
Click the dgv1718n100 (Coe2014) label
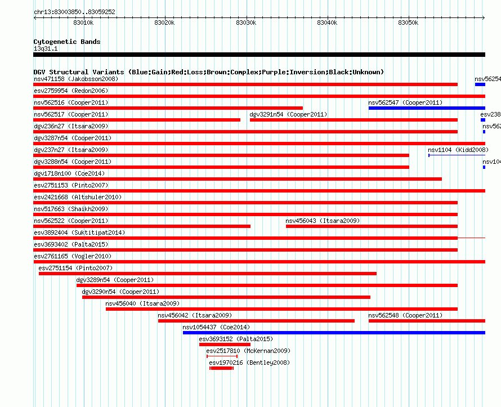tap(69, 173)
